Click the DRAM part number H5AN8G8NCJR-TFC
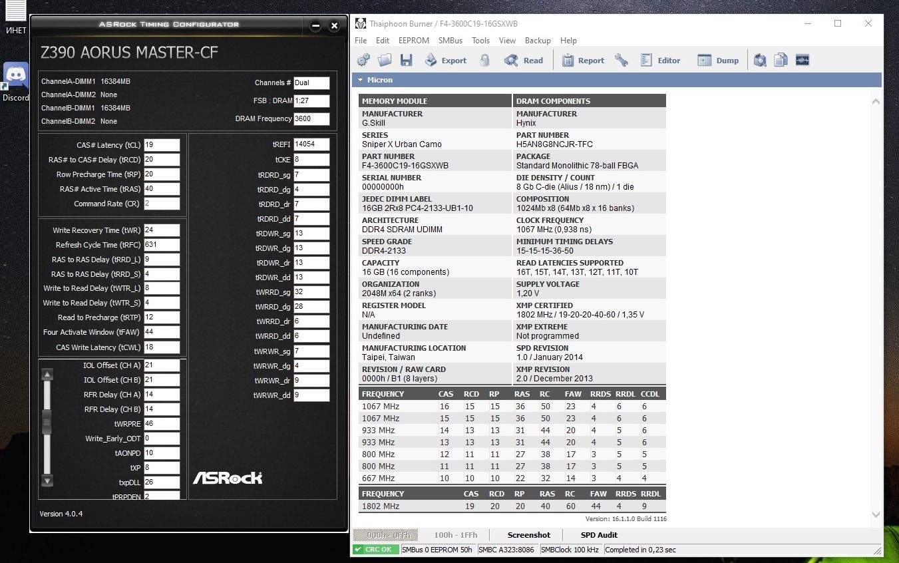 [554, 144]
